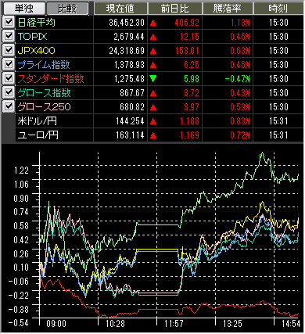Toggle the TOPIX checkbox
The height and width of the screenshot is (334, 305).
pos(9,36)
